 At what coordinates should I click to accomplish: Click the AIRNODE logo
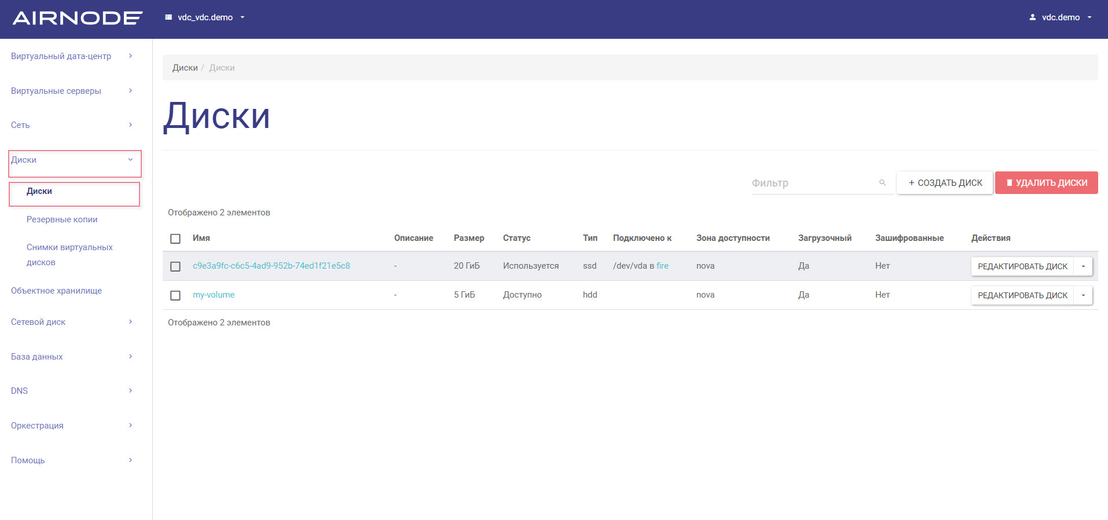78,18
